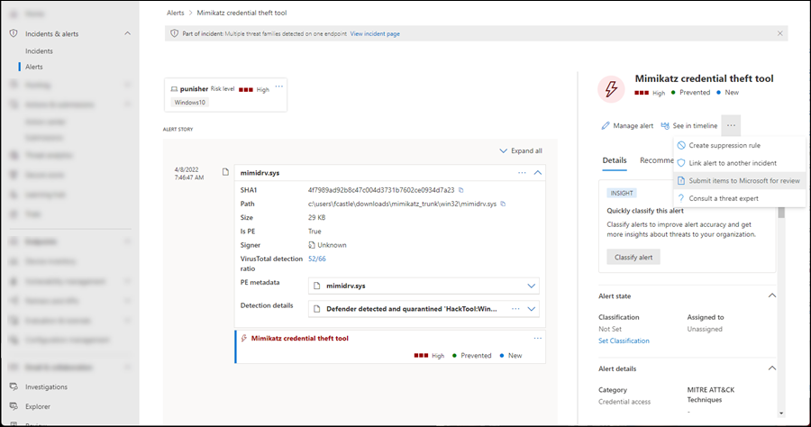Collapse the Alert state section
This screenshot has width=811, height=427.
(x=771, y=295)
